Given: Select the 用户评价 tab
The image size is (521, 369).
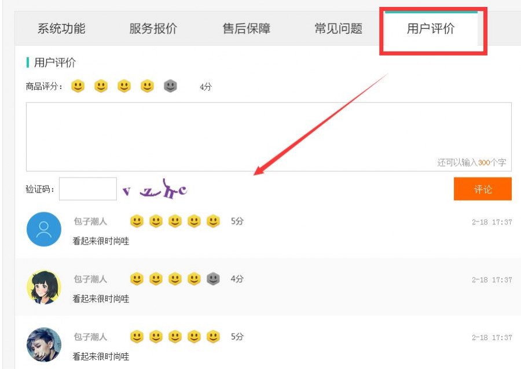Looking at the screenshot, I should click(x=431, y=28).
